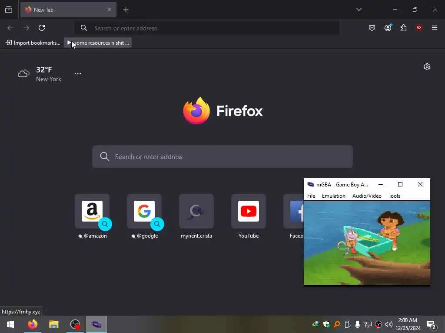
Task: Open the weather widget's three-dot options menu
Action: click(78, 73)
